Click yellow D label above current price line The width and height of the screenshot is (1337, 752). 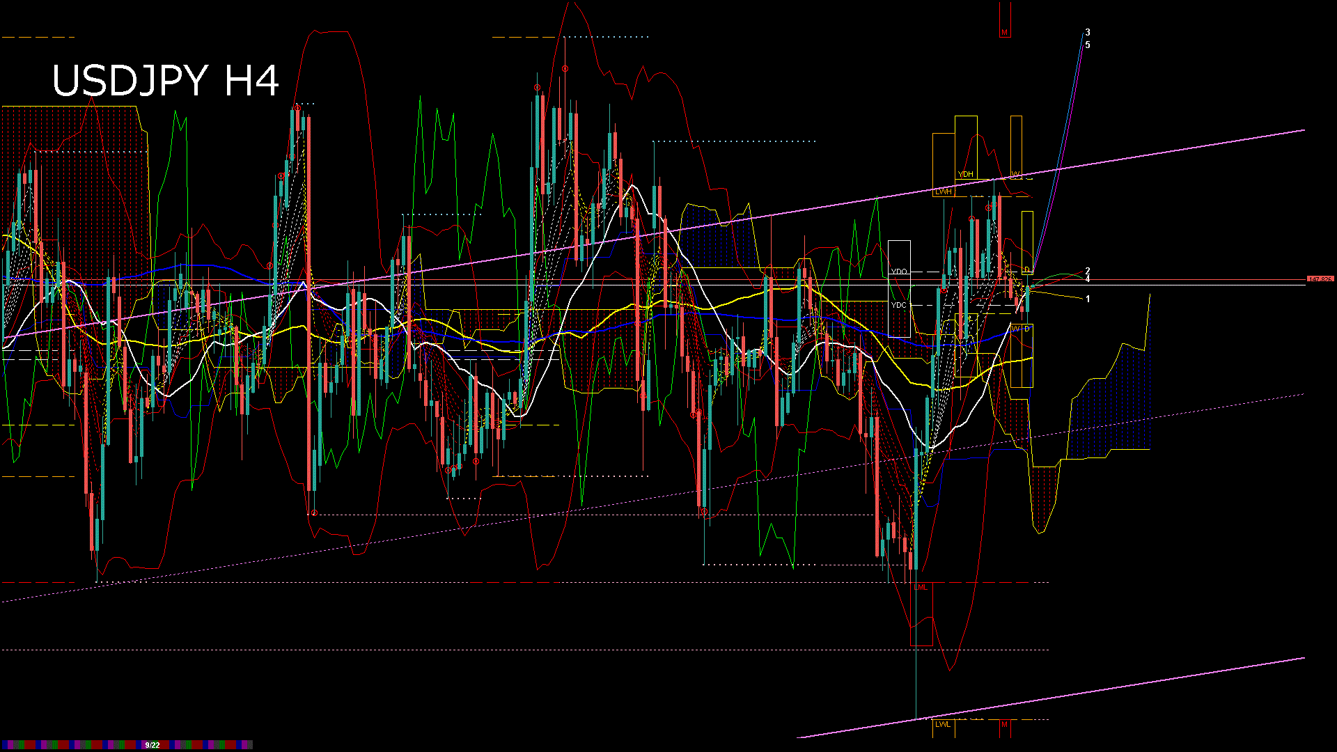[1026, 269]
